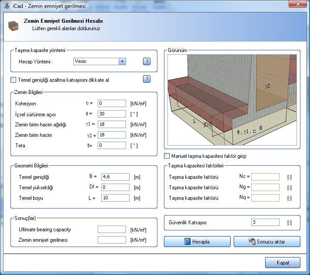Focus the γ1 unit weight field
This screenshot has height=275, width=310.
click(112, 124)
